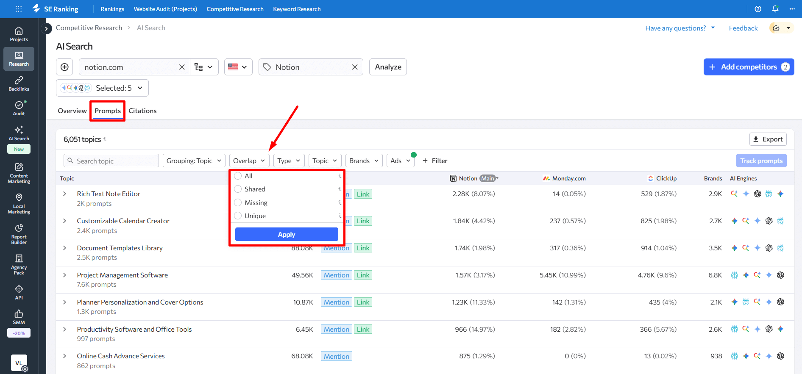This screenshot has width=802, height=374.
Task: Expand the Project Management Software row
Action: point(64,275)
